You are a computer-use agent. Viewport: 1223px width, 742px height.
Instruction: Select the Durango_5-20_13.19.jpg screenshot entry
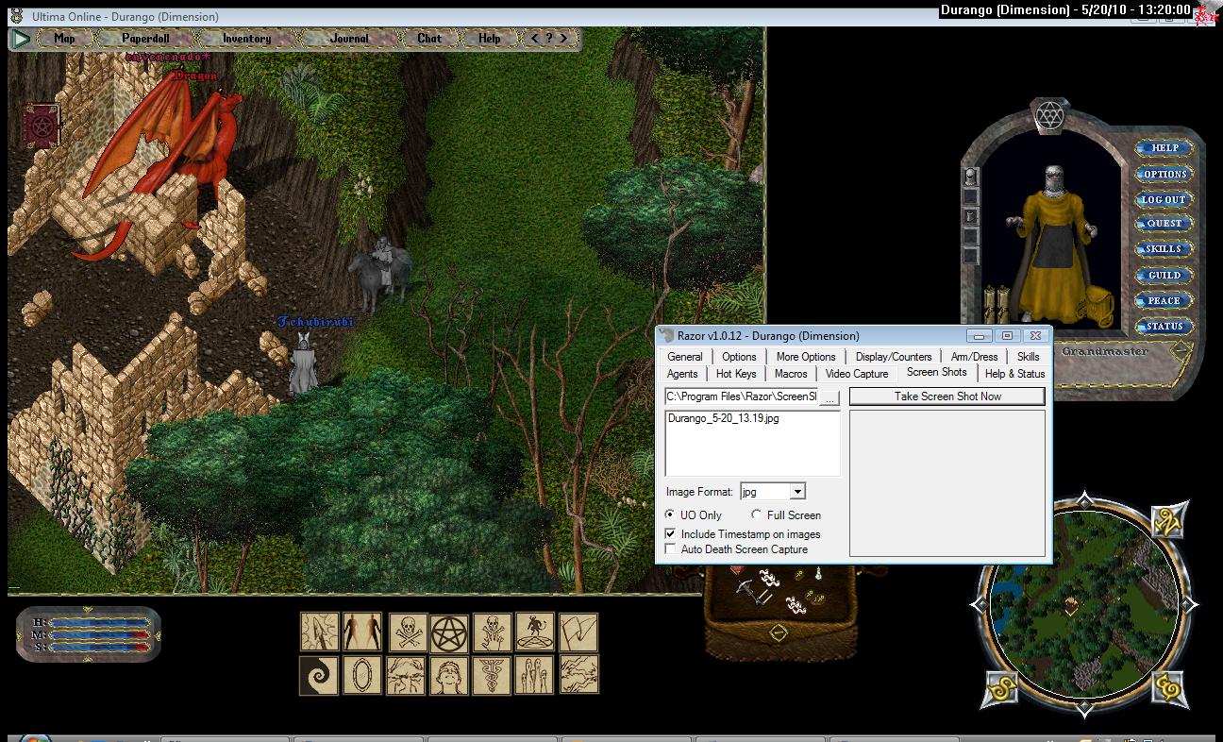[x=723, y=418]
